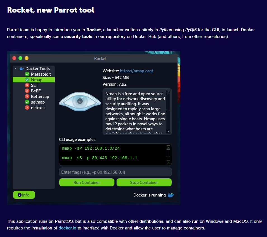The height and width of the screenshot is (237, 267).
Task: Click the Version: 7.92 text
Action: tap(114, 84)
